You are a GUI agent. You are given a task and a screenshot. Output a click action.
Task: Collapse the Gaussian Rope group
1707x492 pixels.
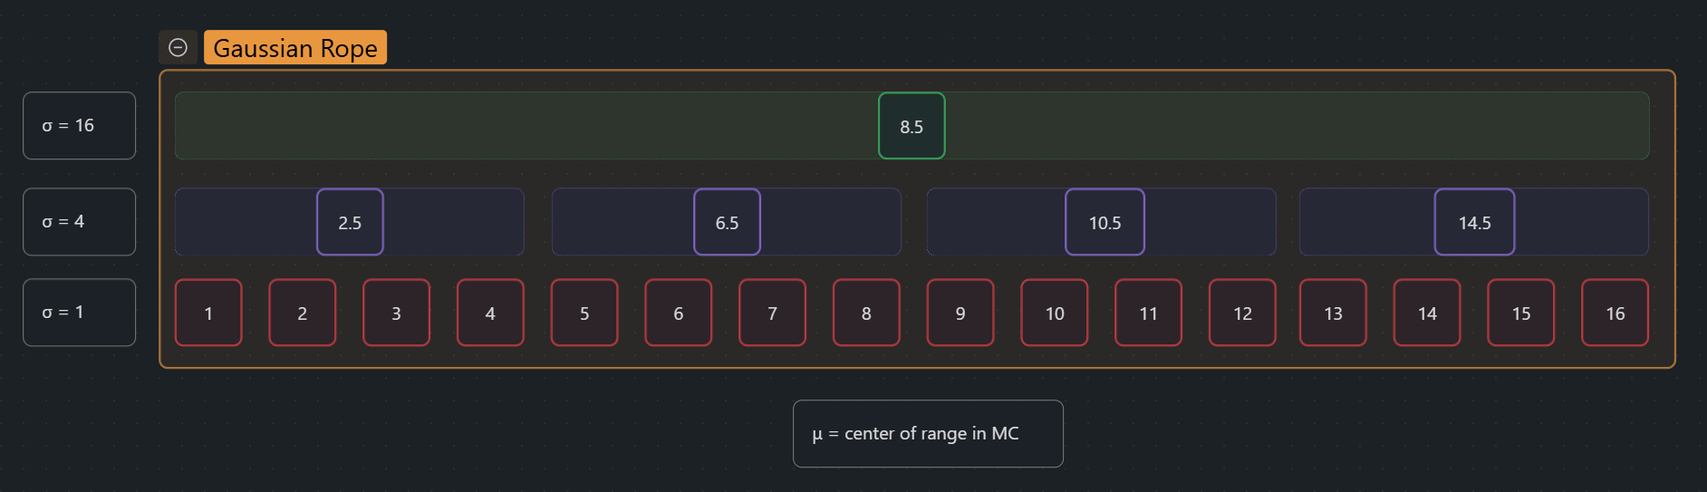coord(178,47)
